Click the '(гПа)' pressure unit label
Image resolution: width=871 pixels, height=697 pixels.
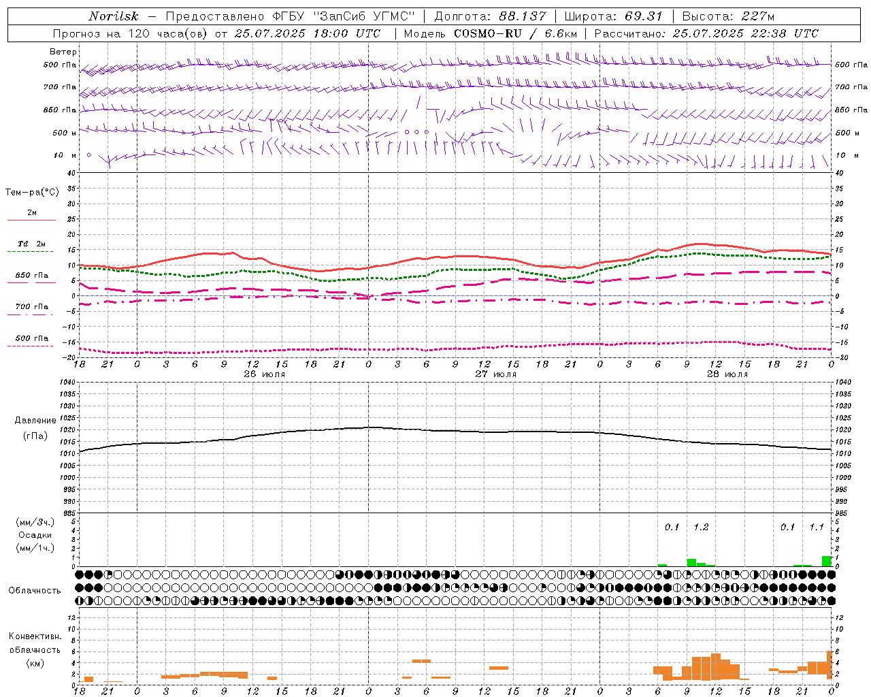[x=35, y=436]
